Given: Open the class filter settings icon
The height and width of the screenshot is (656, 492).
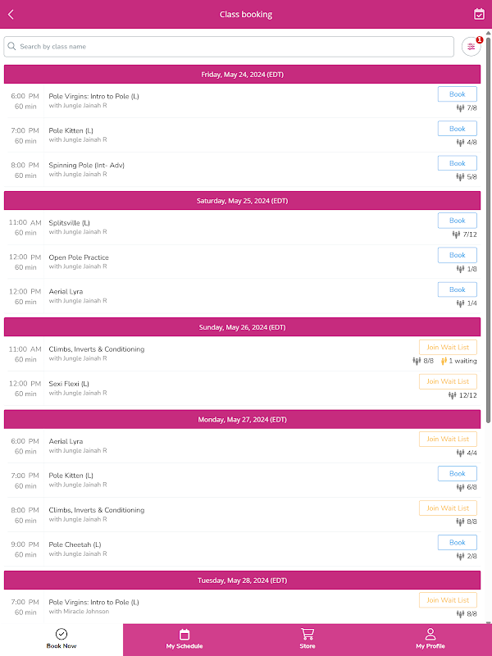Looking at the screenshot, I should [x=471, y=47].
